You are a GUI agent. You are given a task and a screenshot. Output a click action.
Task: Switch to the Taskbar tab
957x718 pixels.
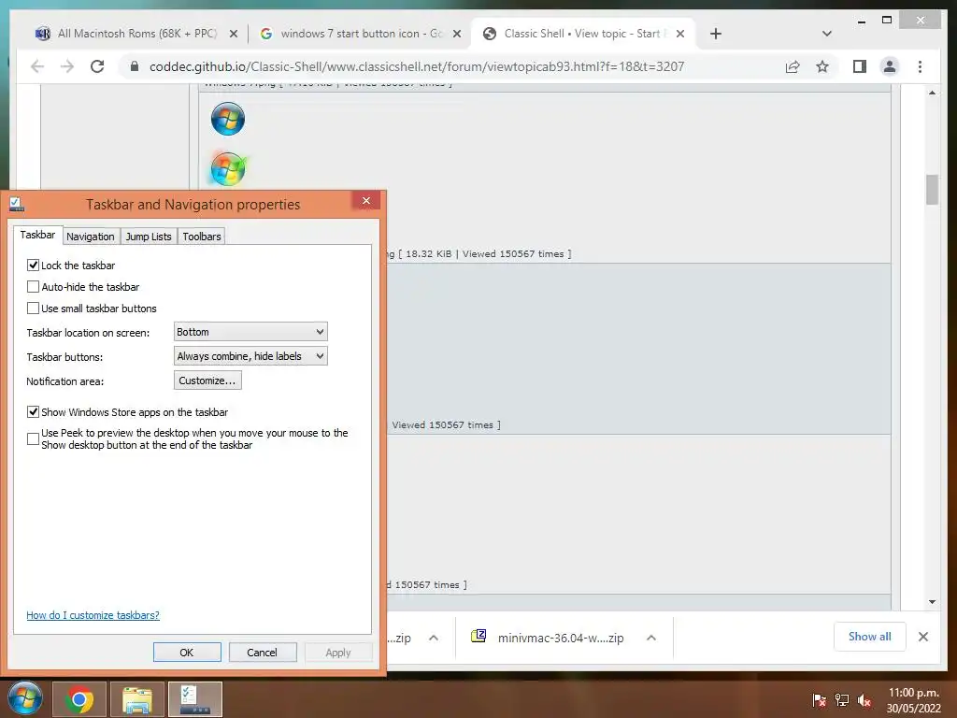pos(37,235)
